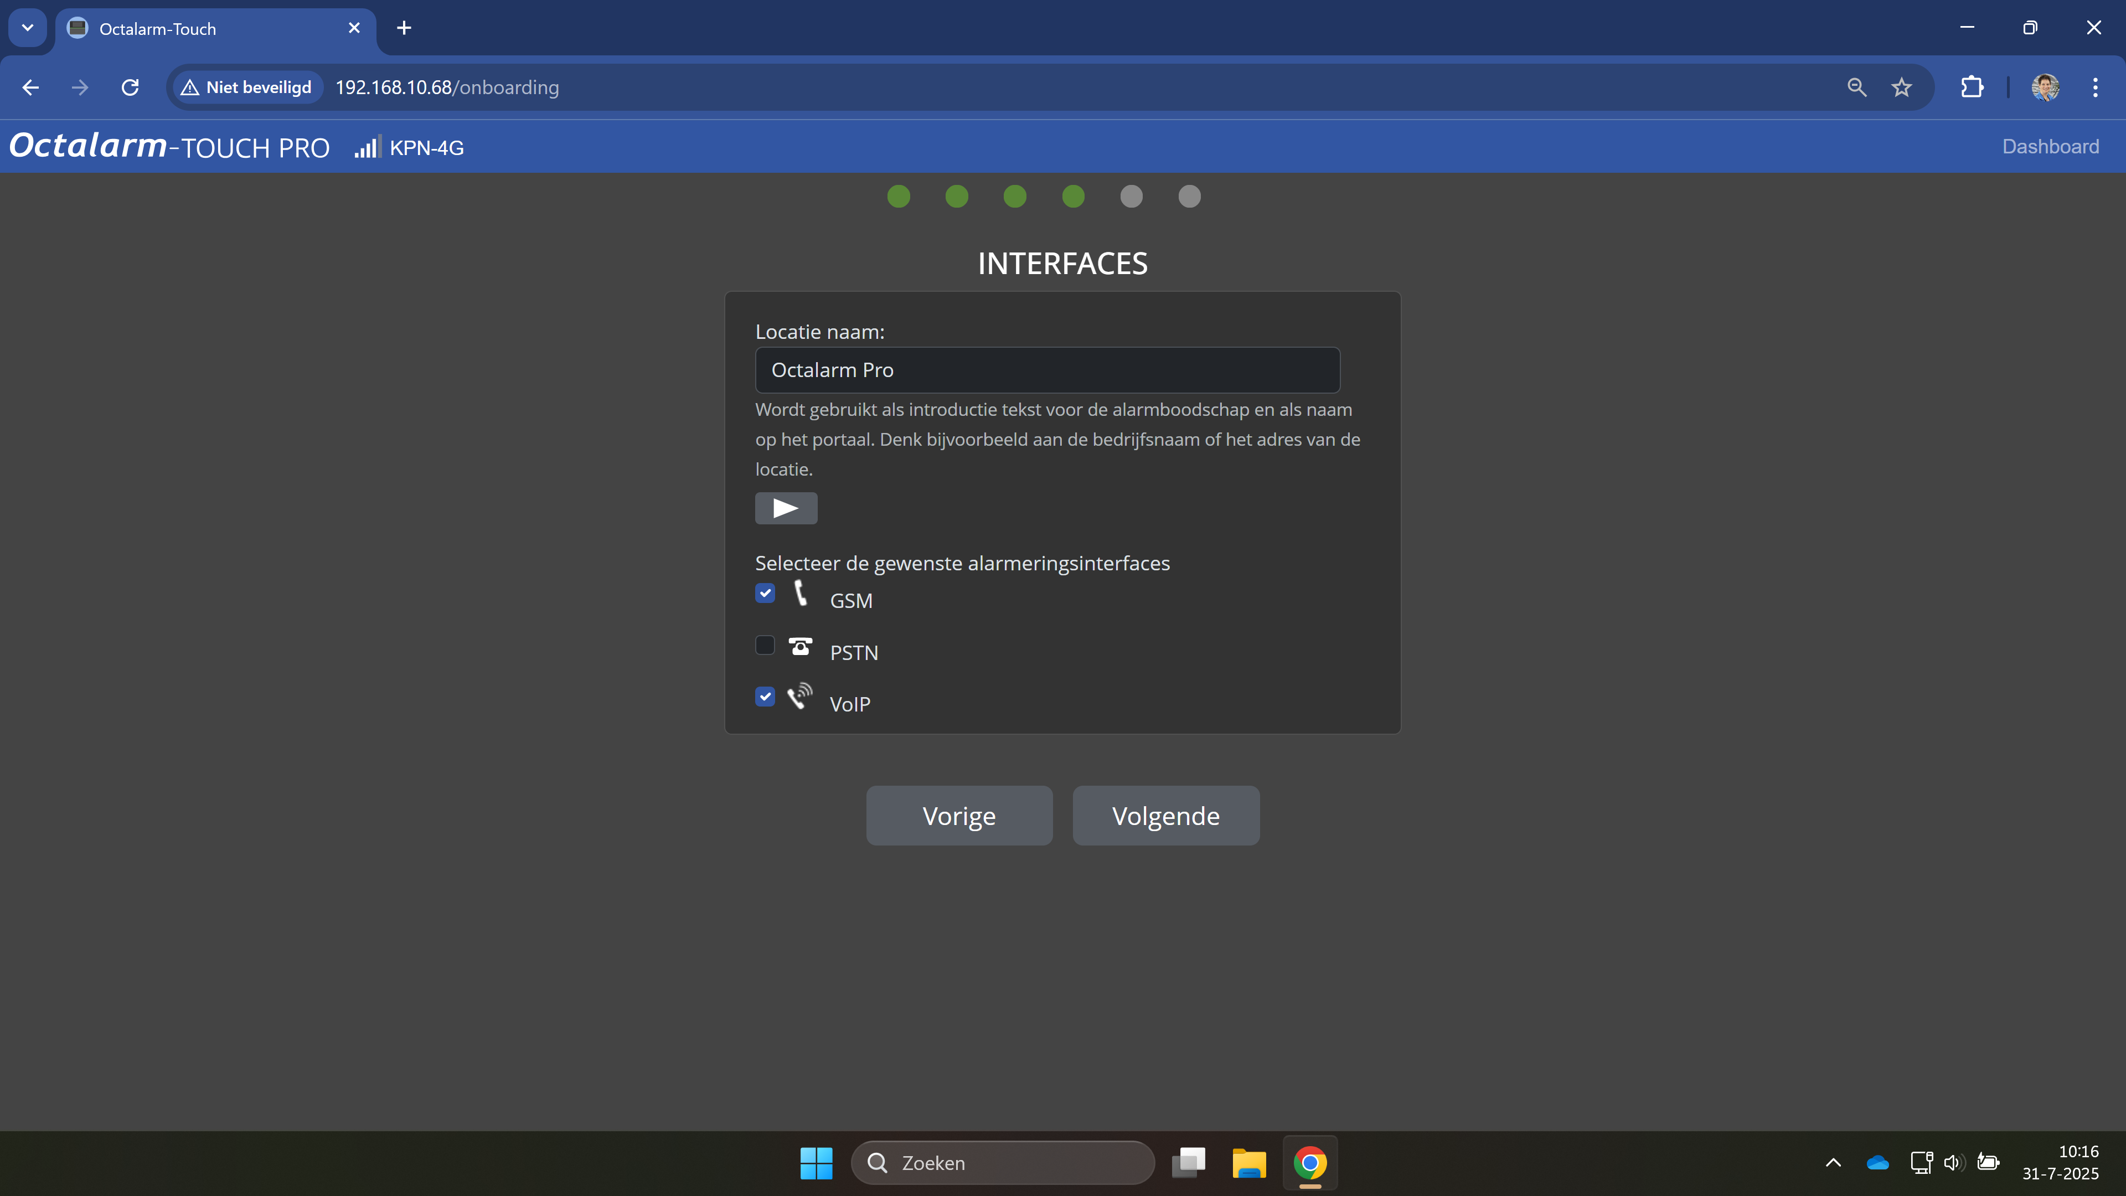Screen dimensions: 2126x1196
Task: Click the KPN-4G signal strength icon
Action: tap(367, 148)
